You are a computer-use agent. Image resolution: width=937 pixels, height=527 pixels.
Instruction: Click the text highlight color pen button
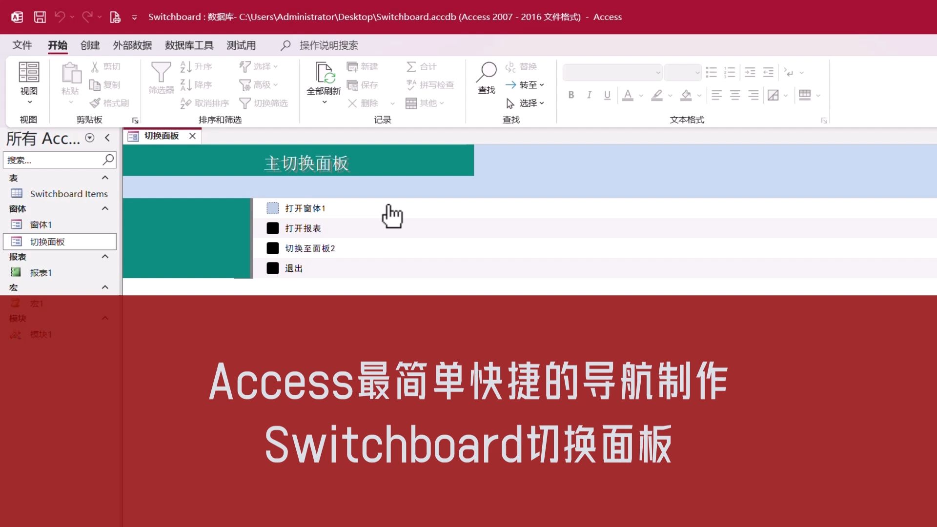coord(657,95)
